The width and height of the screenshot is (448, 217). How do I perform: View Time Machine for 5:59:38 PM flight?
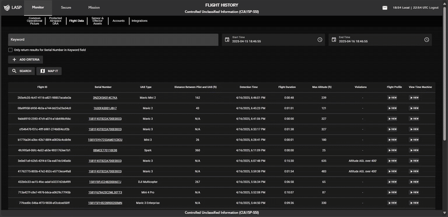tap(414, 171)
